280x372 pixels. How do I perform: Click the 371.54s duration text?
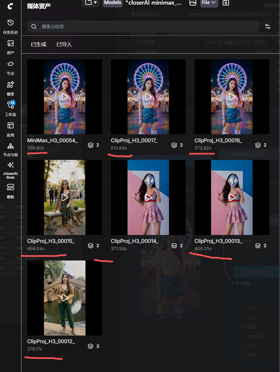click(119, 249)
